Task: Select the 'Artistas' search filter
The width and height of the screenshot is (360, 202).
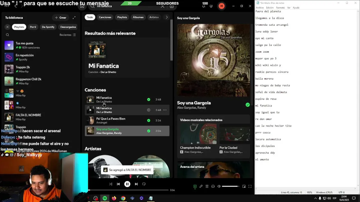Action: coord(154,17)
